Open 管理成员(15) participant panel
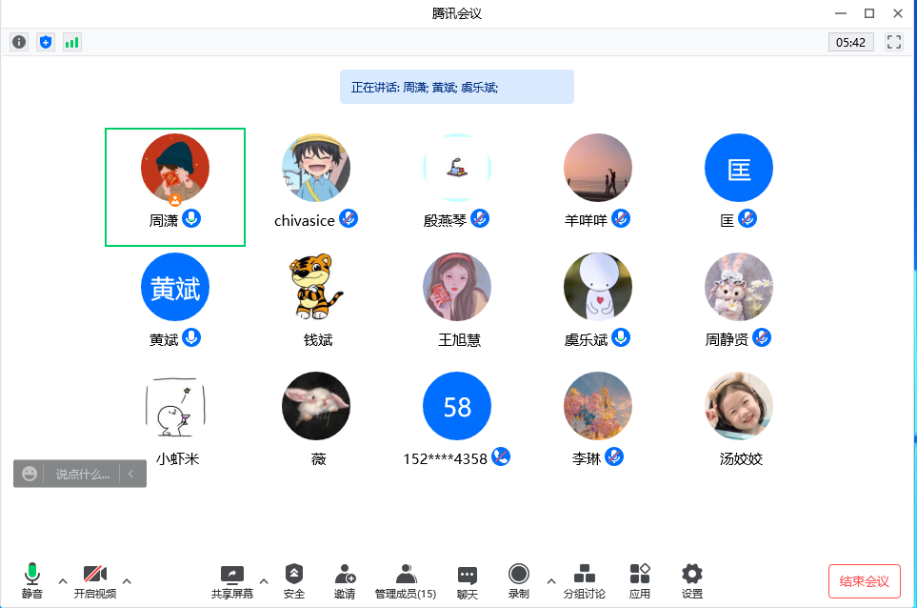917x608 pixels. tap(406, 580)
